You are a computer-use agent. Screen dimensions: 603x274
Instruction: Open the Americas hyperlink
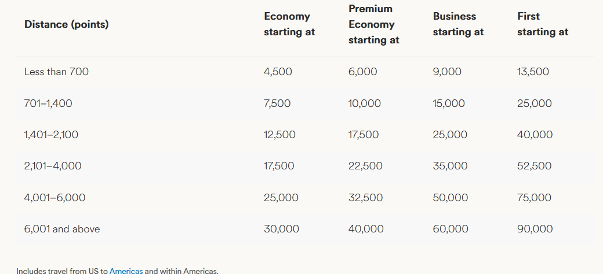click(126, 271)
